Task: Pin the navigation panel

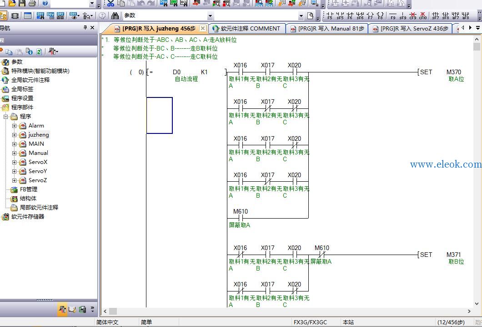Action: (x=85, y=28)
